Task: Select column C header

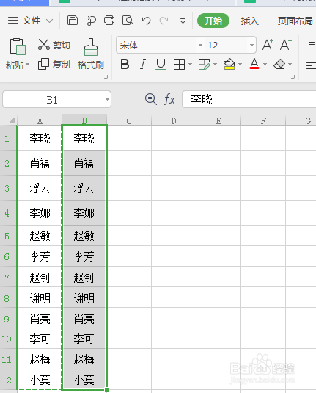Action: [x=129, y=120]
